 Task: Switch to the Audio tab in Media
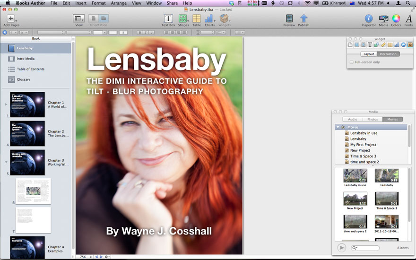(353, 120)
